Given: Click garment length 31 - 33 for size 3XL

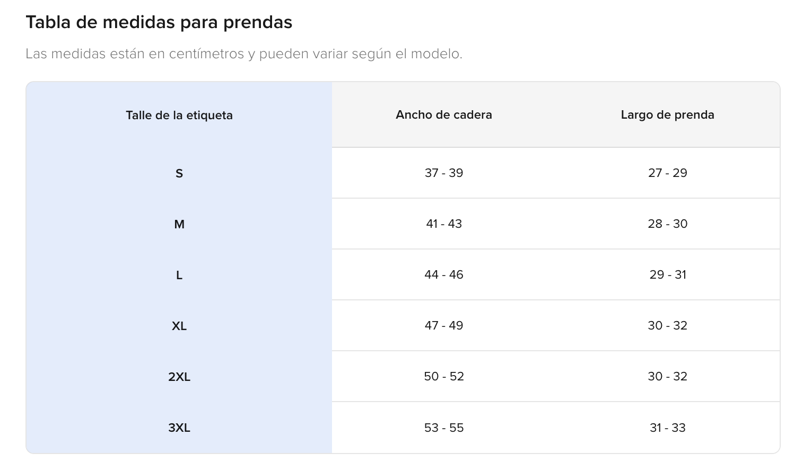Looking at the screenshot, I should point(667,428).
